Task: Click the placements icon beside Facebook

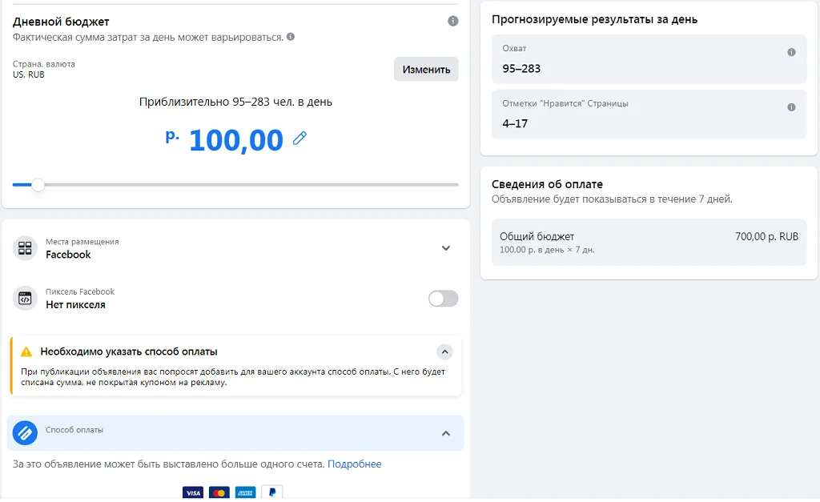Action: pyautogui.click(x=25, y=248)
